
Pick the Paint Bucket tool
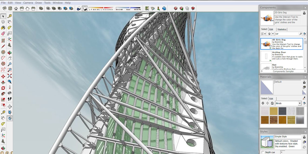(x=3, y=28)
